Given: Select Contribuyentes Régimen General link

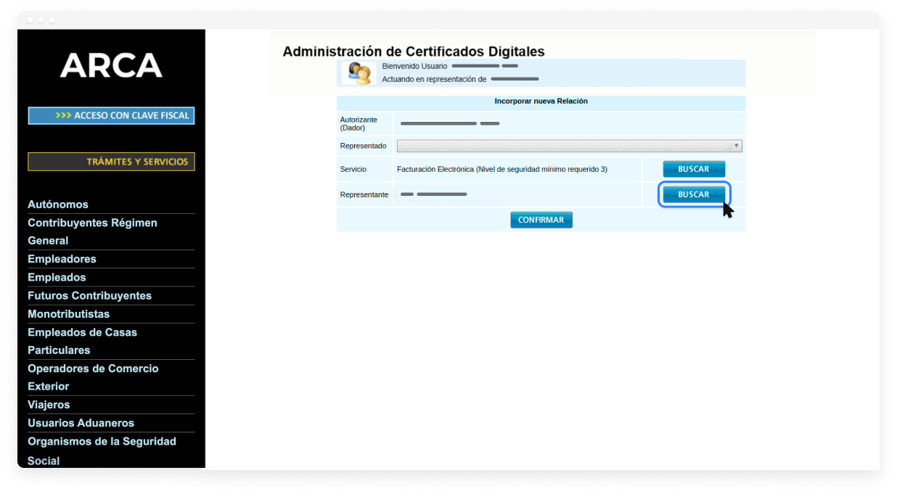Looking at the screenshot, I should [x=92, y=231].
